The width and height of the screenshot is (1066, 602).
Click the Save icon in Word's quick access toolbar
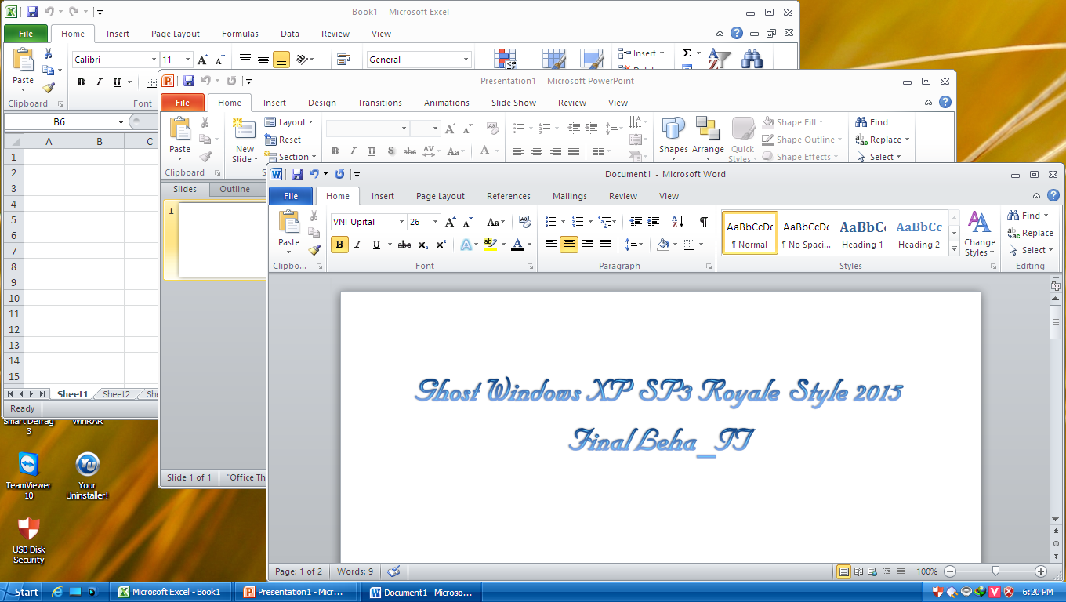296,174
